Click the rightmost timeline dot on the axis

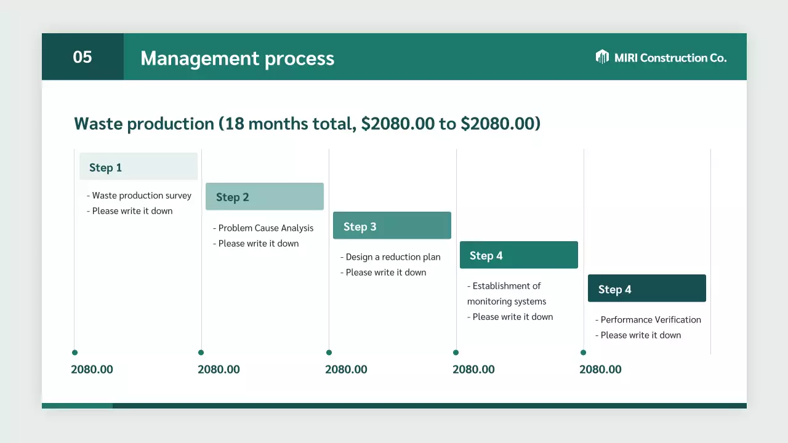[583, 353]
